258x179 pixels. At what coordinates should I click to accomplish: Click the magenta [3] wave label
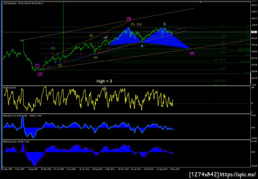[x=129, y=19]
